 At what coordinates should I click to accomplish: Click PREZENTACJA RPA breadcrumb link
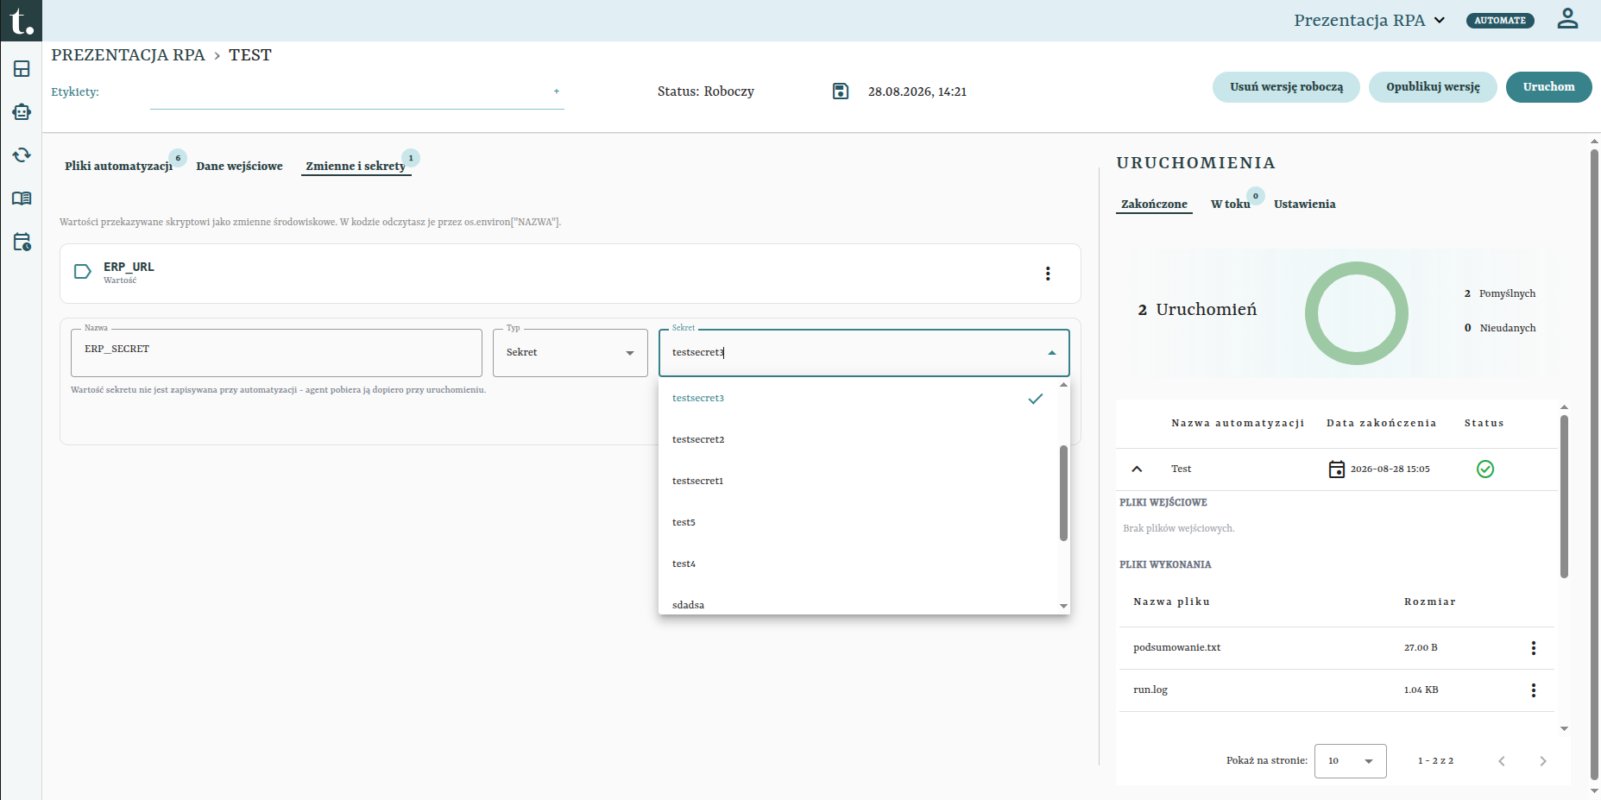pos(128,55)
